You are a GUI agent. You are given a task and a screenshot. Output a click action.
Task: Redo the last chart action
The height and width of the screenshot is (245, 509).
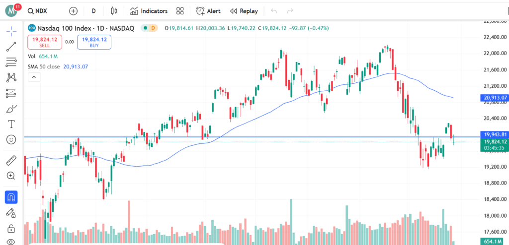(x=290, y=11)
